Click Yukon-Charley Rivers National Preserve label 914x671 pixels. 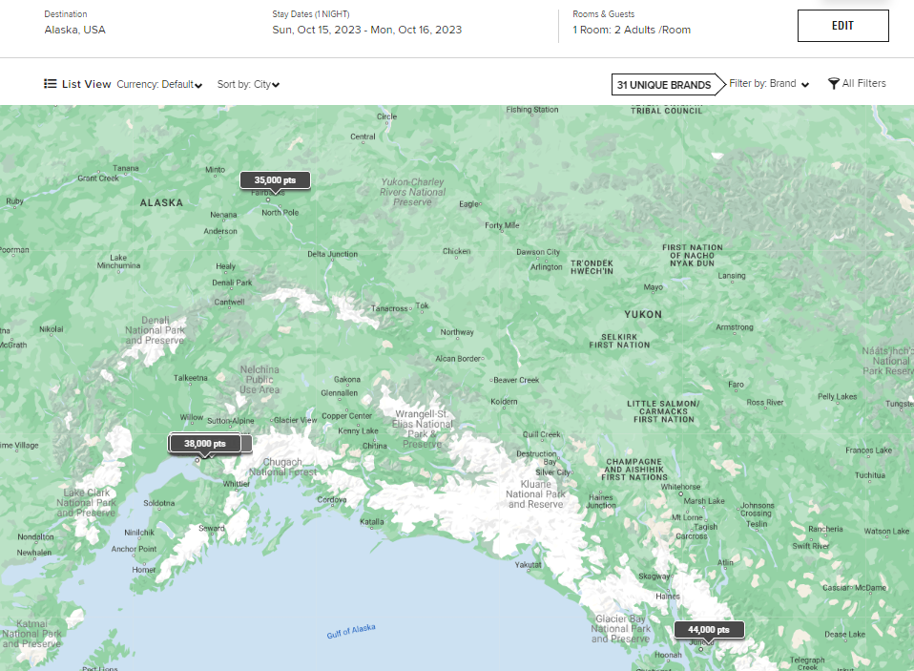pyautogui.click(x=412, y=191)
